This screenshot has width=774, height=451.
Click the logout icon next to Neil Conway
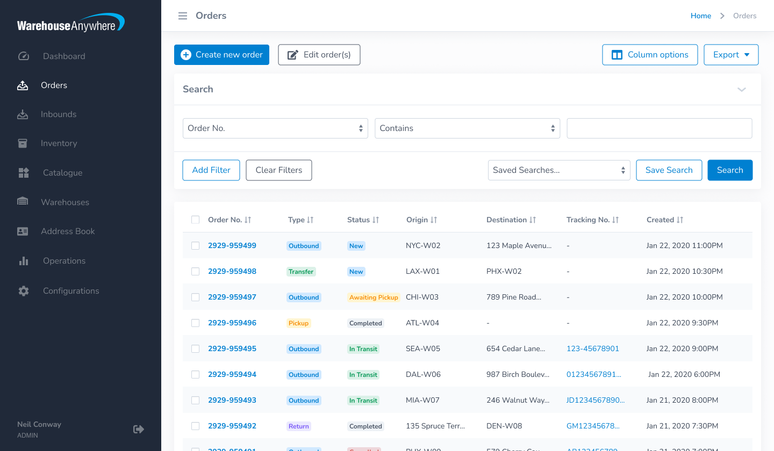[139, 429]
